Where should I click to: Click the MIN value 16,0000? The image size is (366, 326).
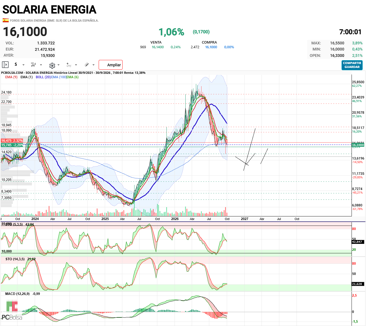click(x=337, y=49)
